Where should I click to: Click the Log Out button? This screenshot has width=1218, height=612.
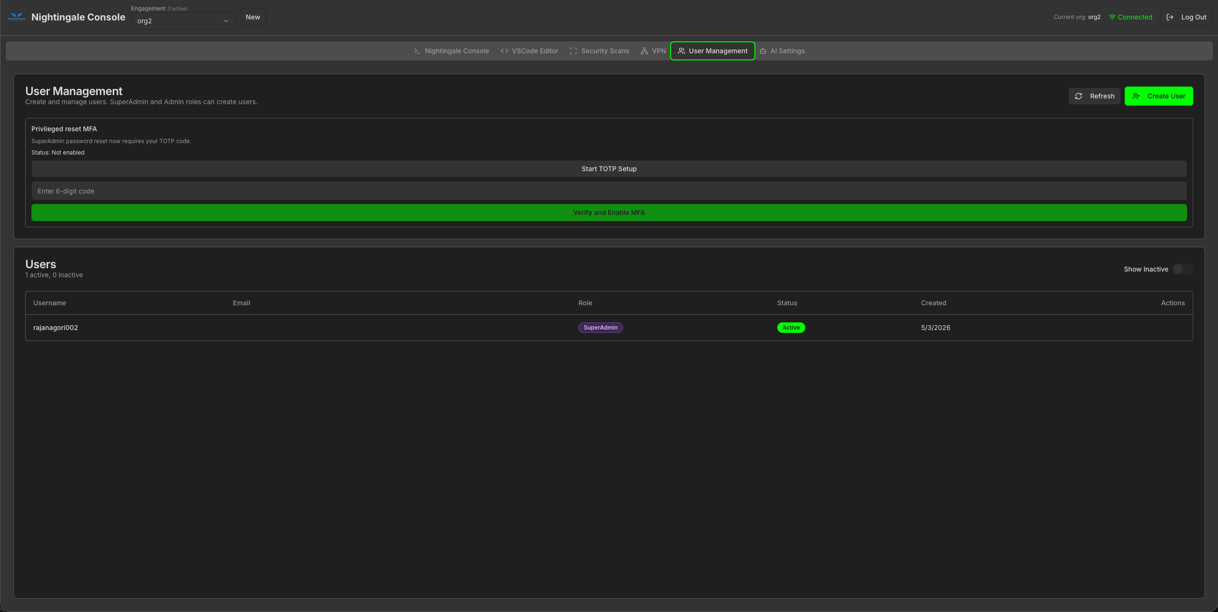1187,17
